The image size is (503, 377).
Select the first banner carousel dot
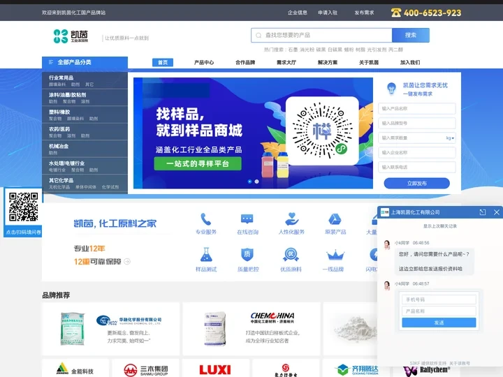pyautogui.click(x=249, y=182)
